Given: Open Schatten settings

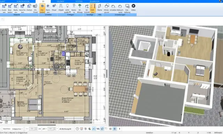Looking at the screenshot, I should (x=113, y=7).
